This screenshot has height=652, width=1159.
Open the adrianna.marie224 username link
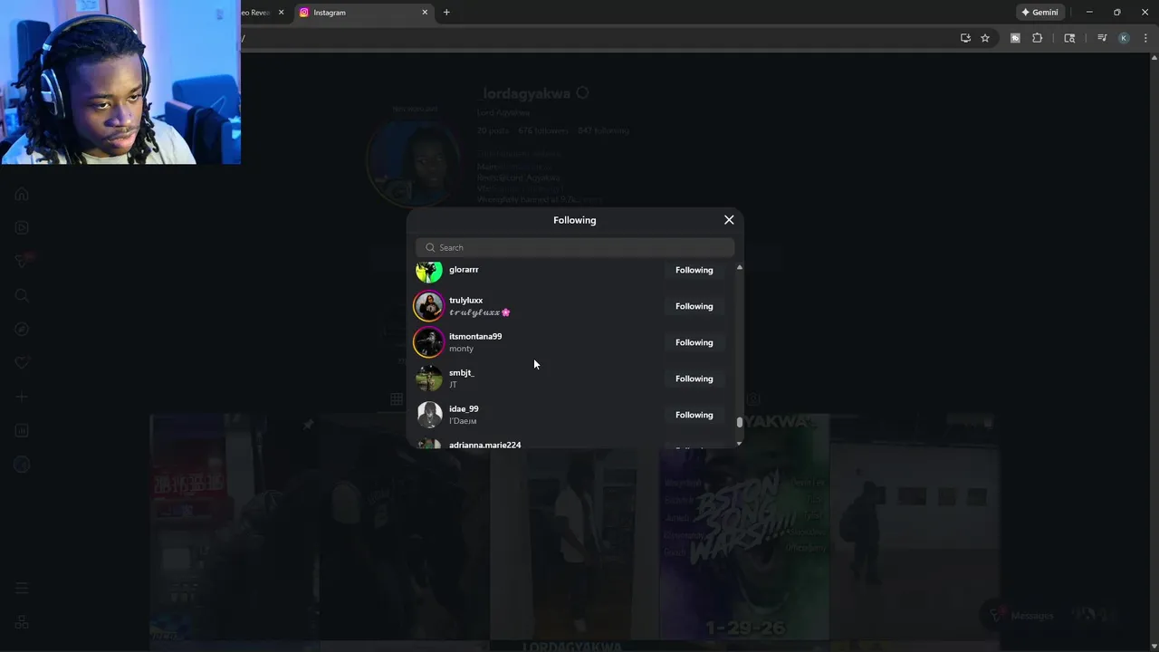coord(484,445)
